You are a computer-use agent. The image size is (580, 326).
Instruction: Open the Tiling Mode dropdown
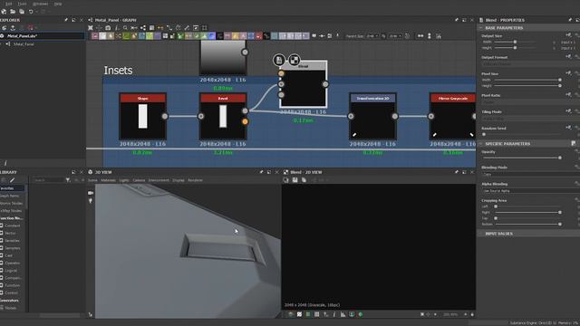(530, 119)
